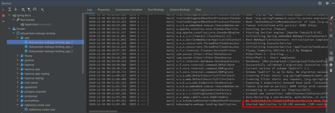Screen dimensions: 335x113
Task: Open the Filter options icon
Action: coord(29,9)
